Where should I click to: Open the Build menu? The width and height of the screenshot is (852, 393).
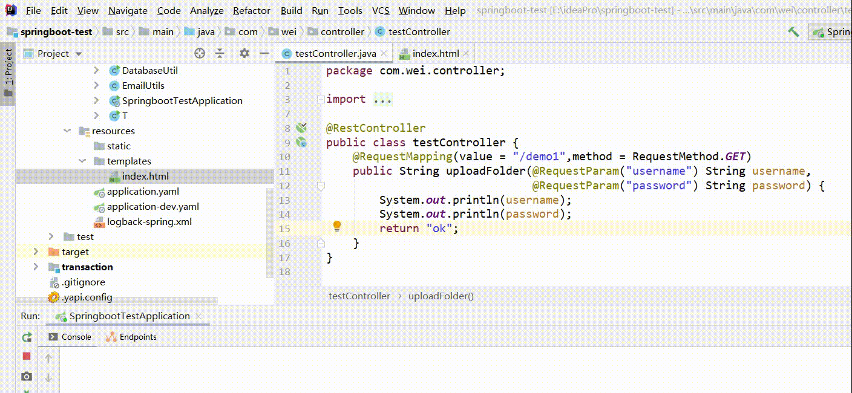(x=291, y=10)
